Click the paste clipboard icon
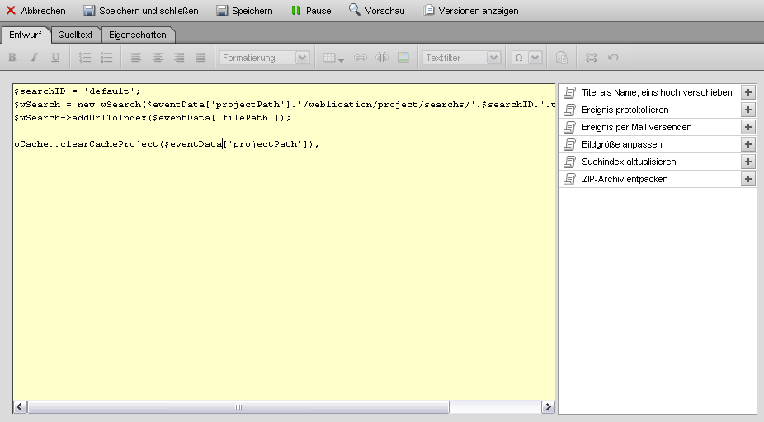The height and width of the screenshot is (422, 764). pos(562,58)
